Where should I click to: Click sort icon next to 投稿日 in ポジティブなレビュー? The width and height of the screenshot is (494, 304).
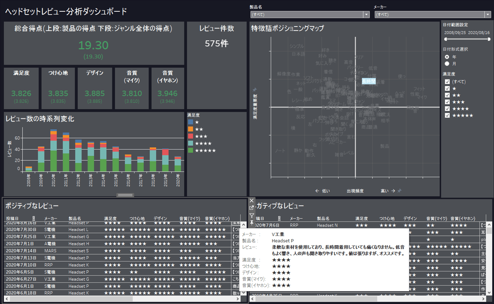pos(34,219)
